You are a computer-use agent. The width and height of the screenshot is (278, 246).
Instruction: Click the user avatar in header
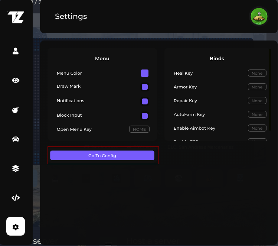point(259,17)
